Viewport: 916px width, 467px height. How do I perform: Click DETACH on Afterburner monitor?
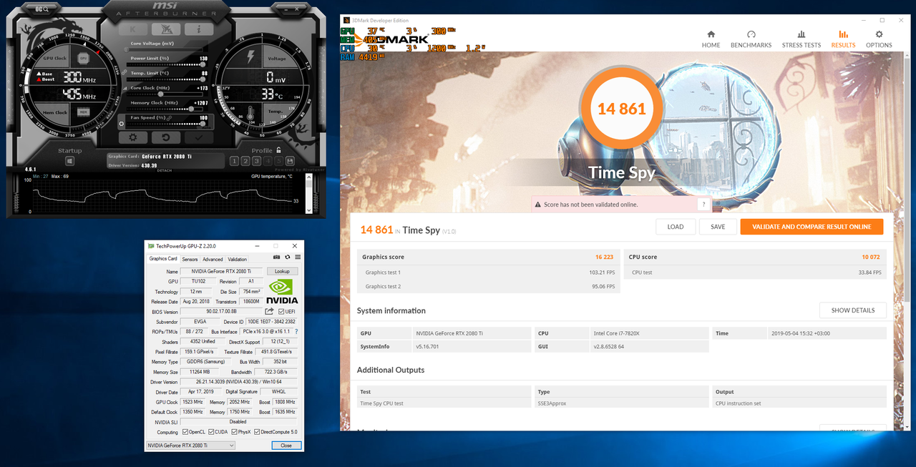click(165, 170)
